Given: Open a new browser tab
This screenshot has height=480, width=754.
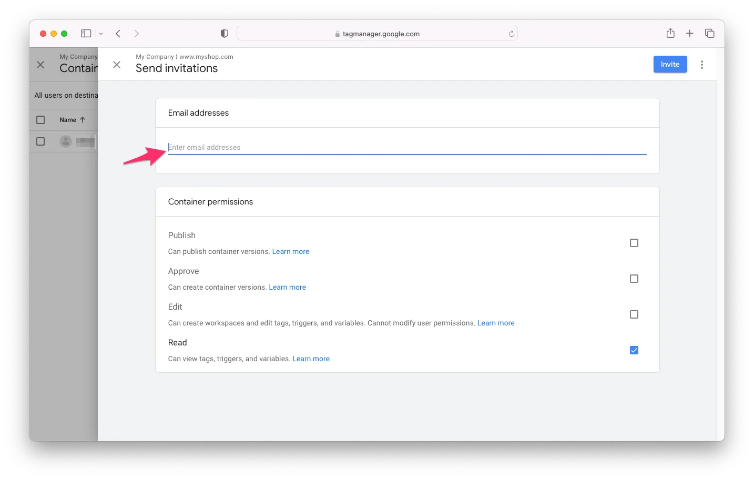Looking at the screenshot, I should coord(690,34).
